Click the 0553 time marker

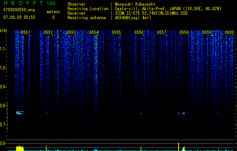pyautogui.click(x=71, y=32)
